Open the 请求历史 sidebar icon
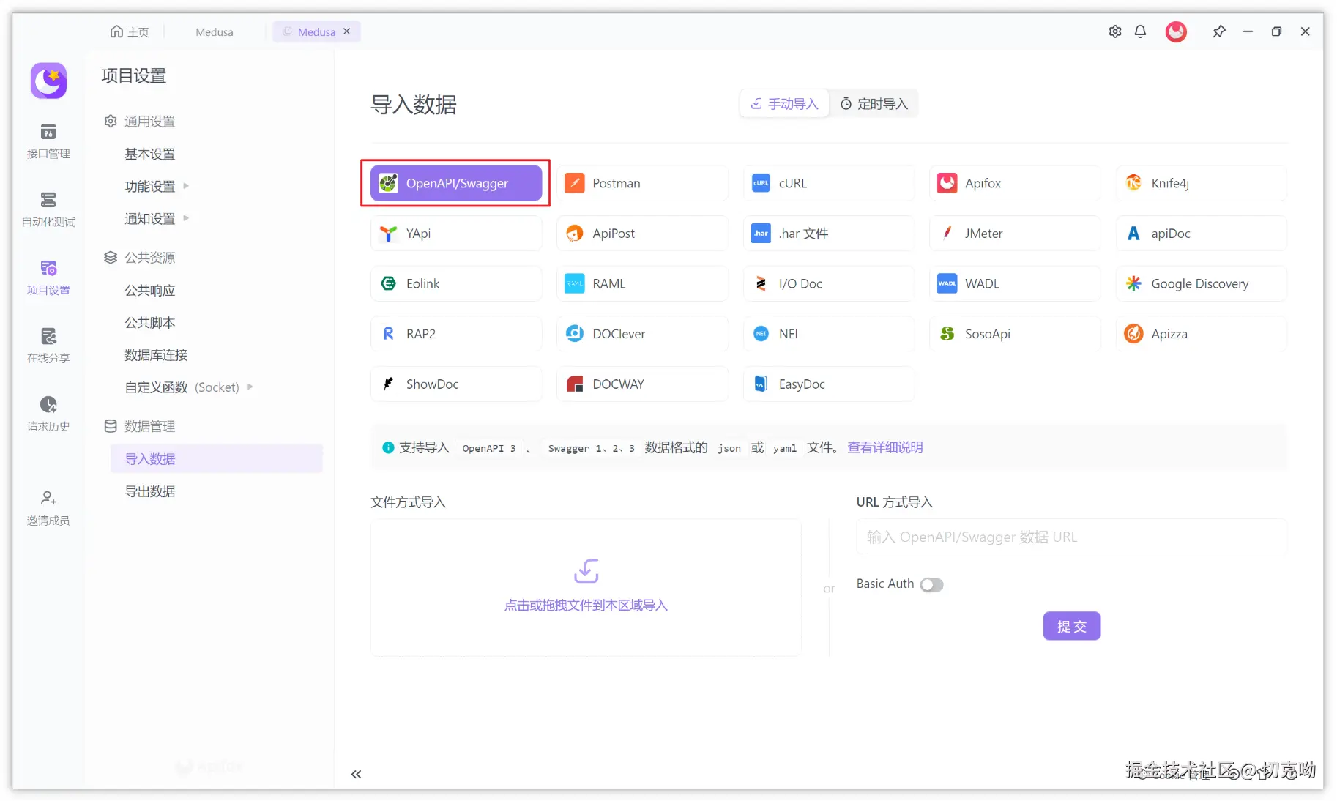Image resolution: width=1337 pixels, height=801 pixels. [x=48, y=414]
